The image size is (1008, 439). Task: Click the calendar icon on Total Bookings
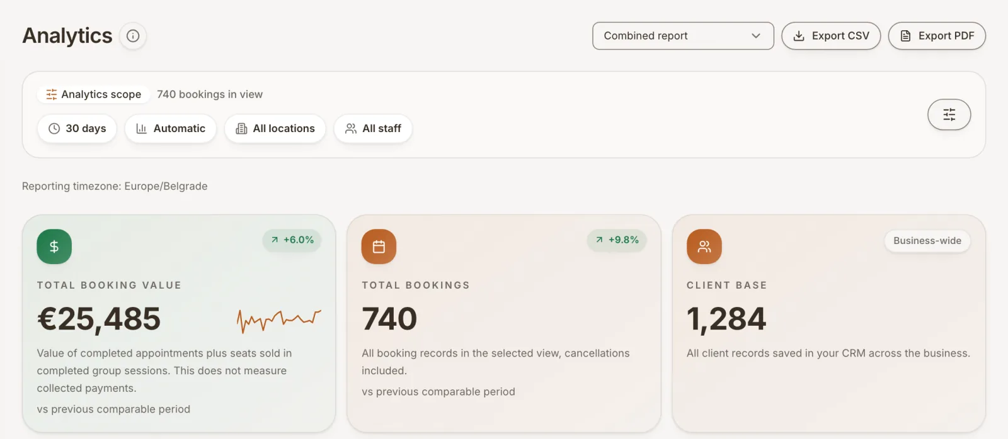(x=379, y=247)
